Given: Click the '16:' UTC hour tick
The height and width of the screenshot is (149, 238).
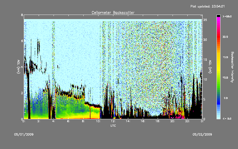Looking at the screenshot, I should click(x=143, y=121).
